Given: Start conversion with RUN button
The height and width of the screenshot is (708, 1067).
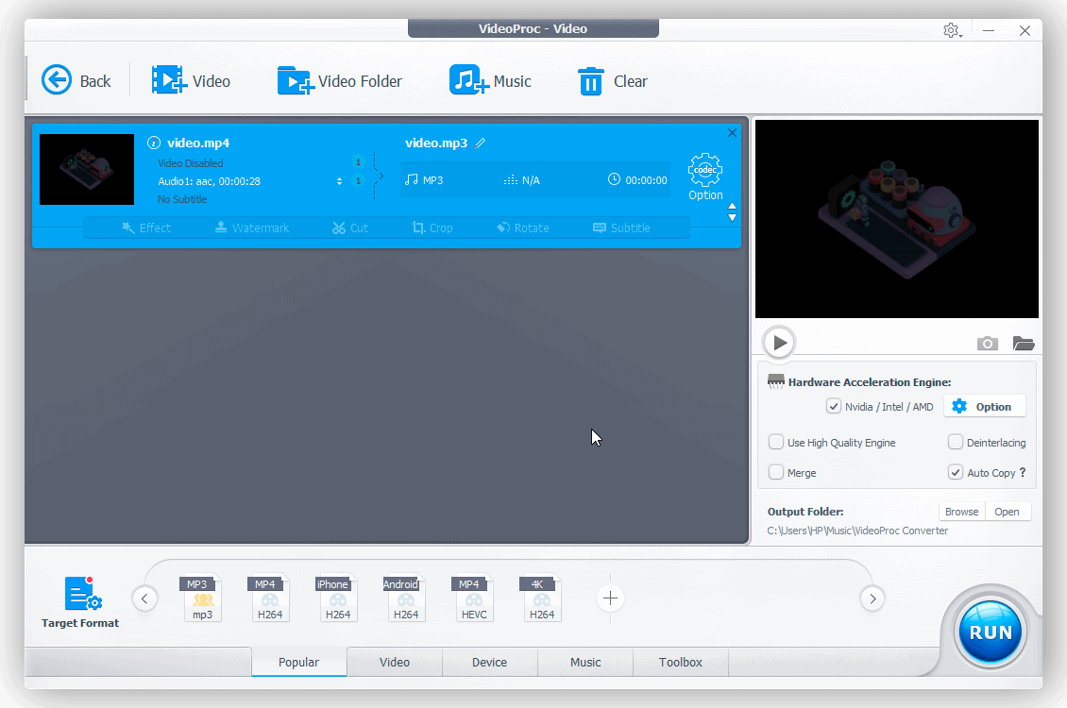Looking at the screenshot, I should (x=991, y=632).
